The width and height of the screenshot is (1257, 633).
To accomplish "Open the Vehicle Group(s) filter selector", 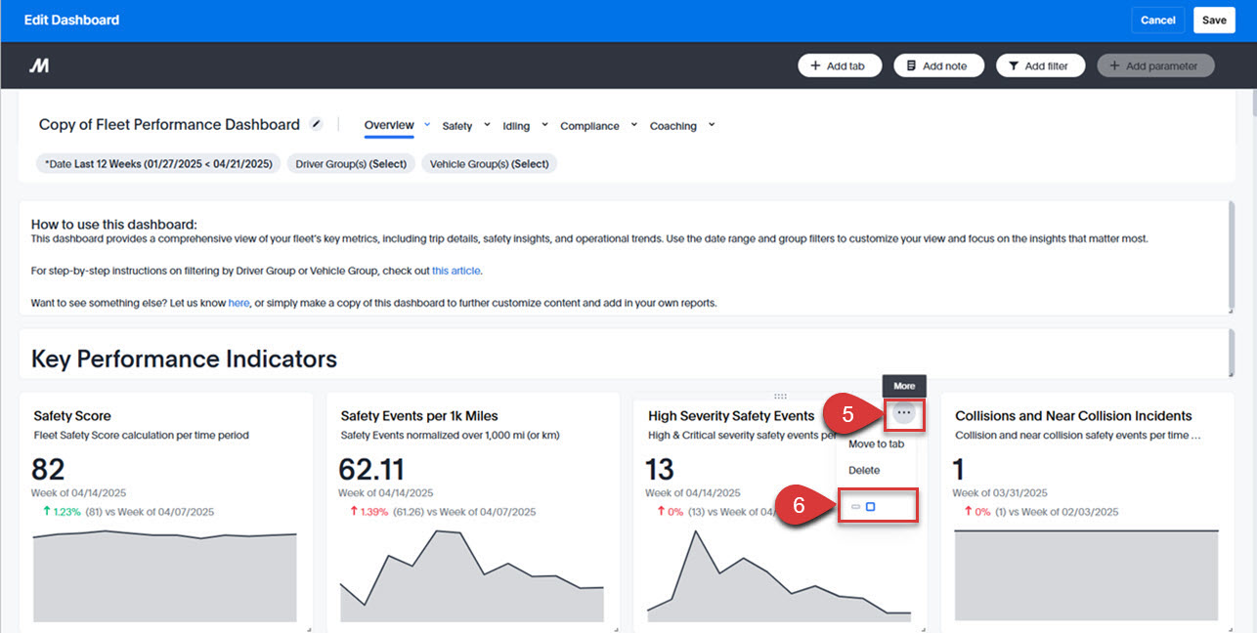I will (x=489, y=164).
